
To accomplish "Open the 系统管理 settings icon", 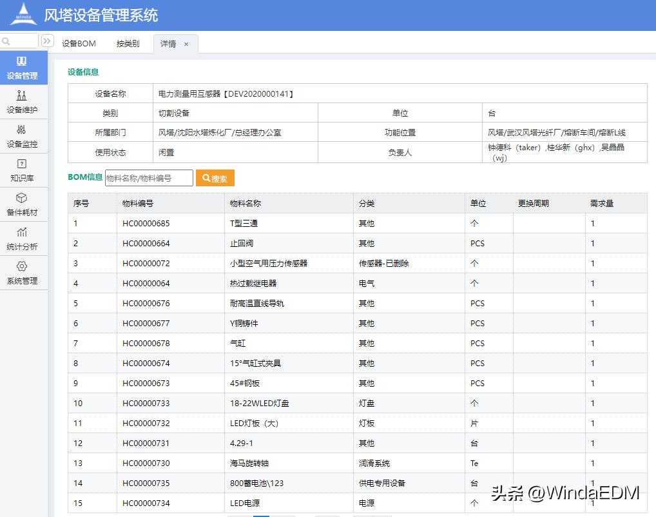I will 24,271.
